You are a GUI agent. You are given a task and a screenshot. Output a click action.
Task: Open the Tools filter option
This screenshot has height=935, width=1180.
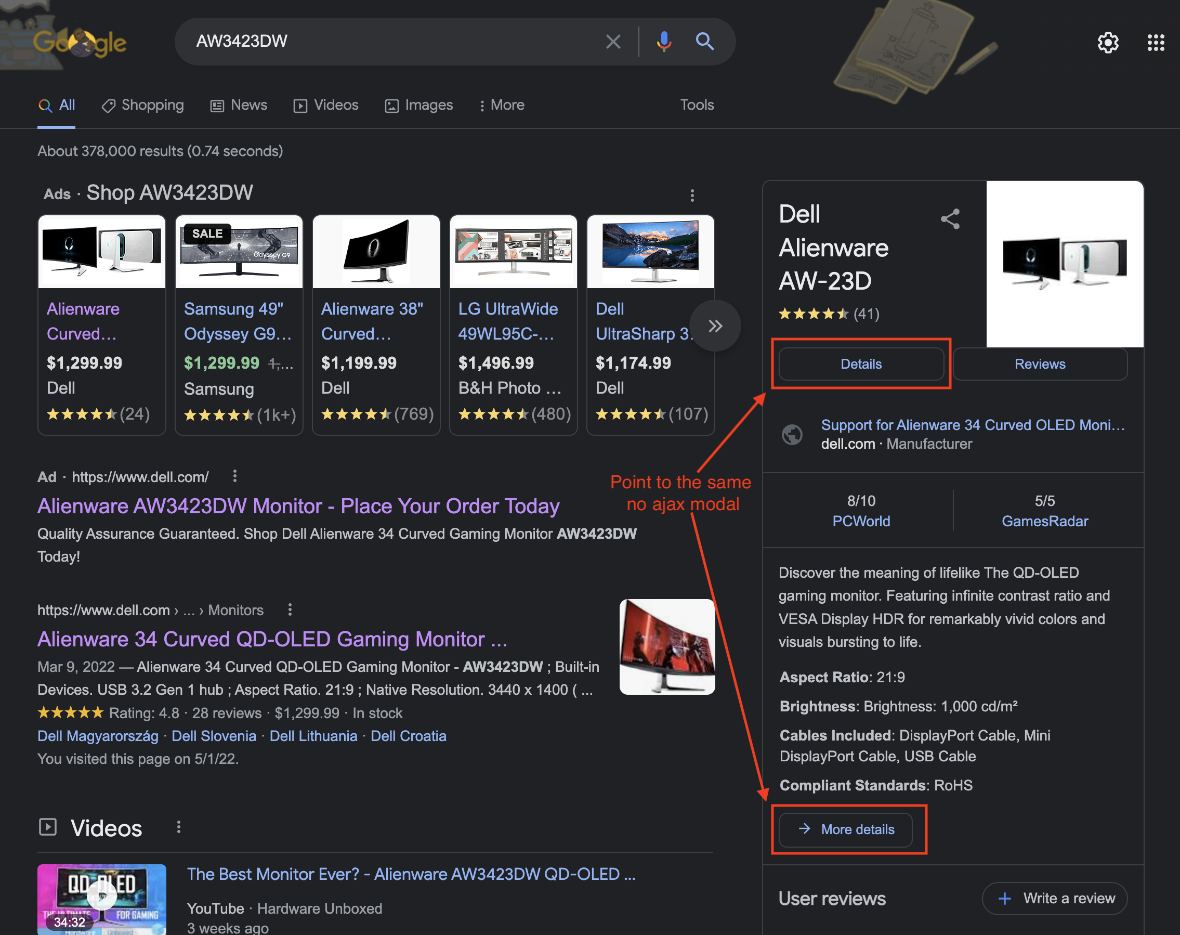697,105
